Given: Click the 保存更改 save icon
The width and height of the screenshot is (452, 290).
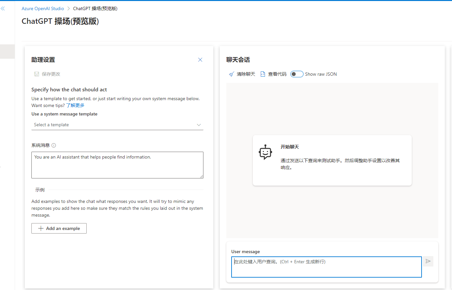Looking at the screenshot, I should [37, 74].
